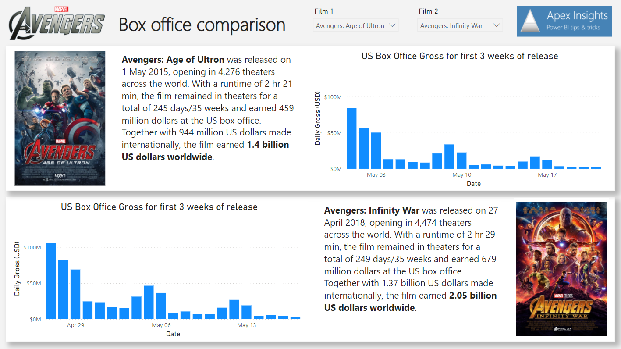Open the Film 2 dropdown
This screenshot has width=621, height=349.
point(460,25)
